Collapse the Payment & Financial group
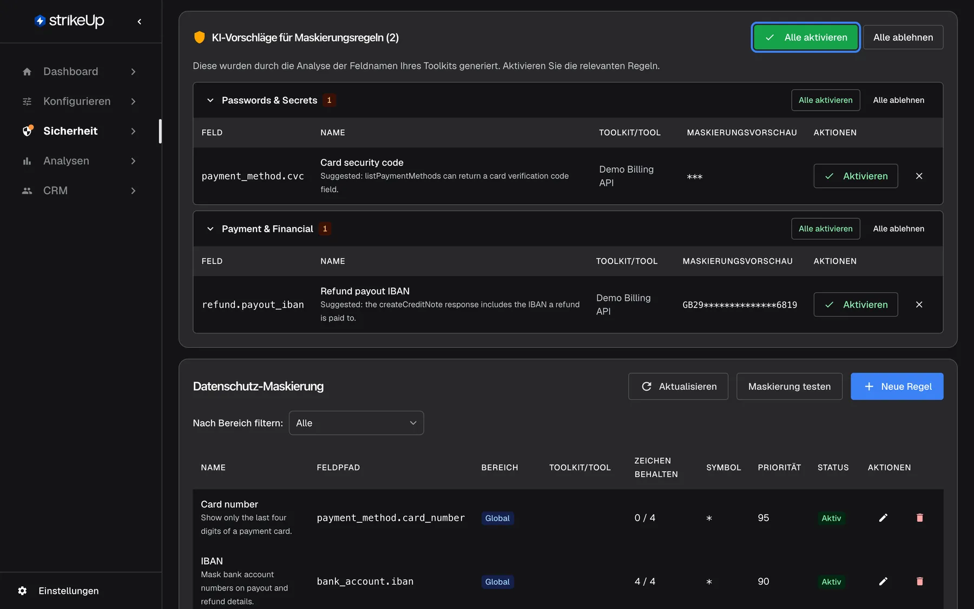The height and width of the screenshot is (609, 974). 210,229
